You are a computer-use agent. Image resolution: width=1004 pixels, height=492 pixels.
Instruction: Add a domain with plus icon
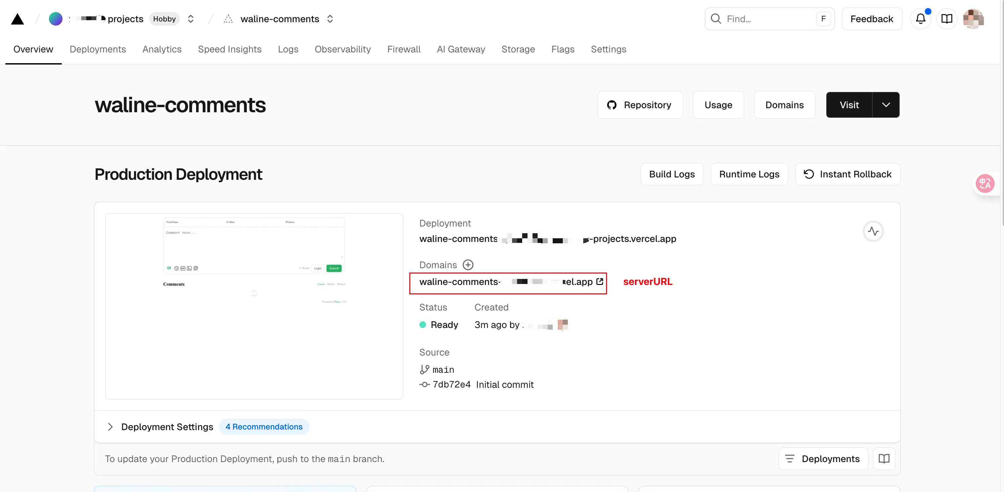pos(468,265)
